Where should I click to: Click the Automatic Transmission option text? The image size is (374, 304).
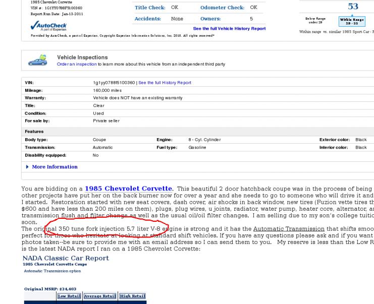tap(52, 271)
